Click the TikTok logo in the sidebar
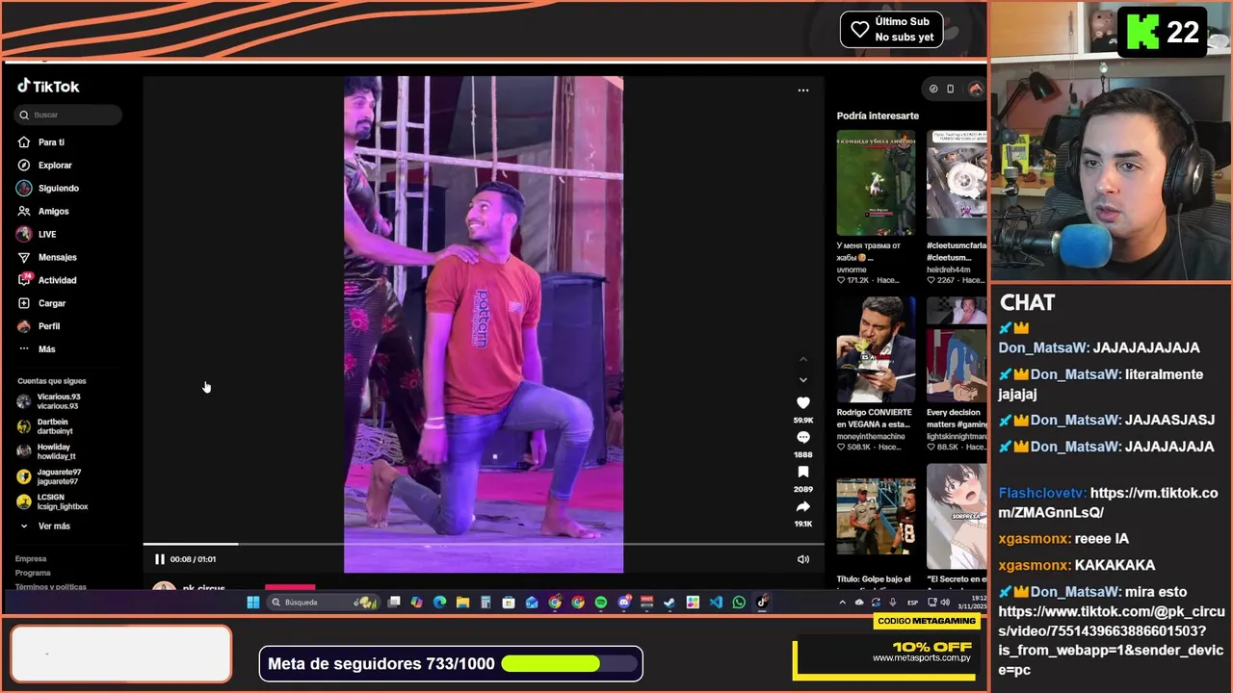This screenshot has height=693, width=1233. coord(48,87)
